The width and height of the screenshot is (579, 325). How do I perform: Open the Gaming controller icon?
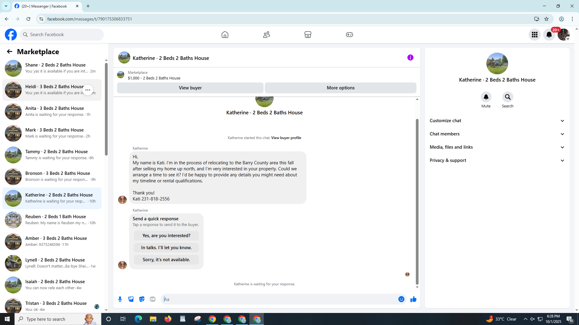coord(350,35)
